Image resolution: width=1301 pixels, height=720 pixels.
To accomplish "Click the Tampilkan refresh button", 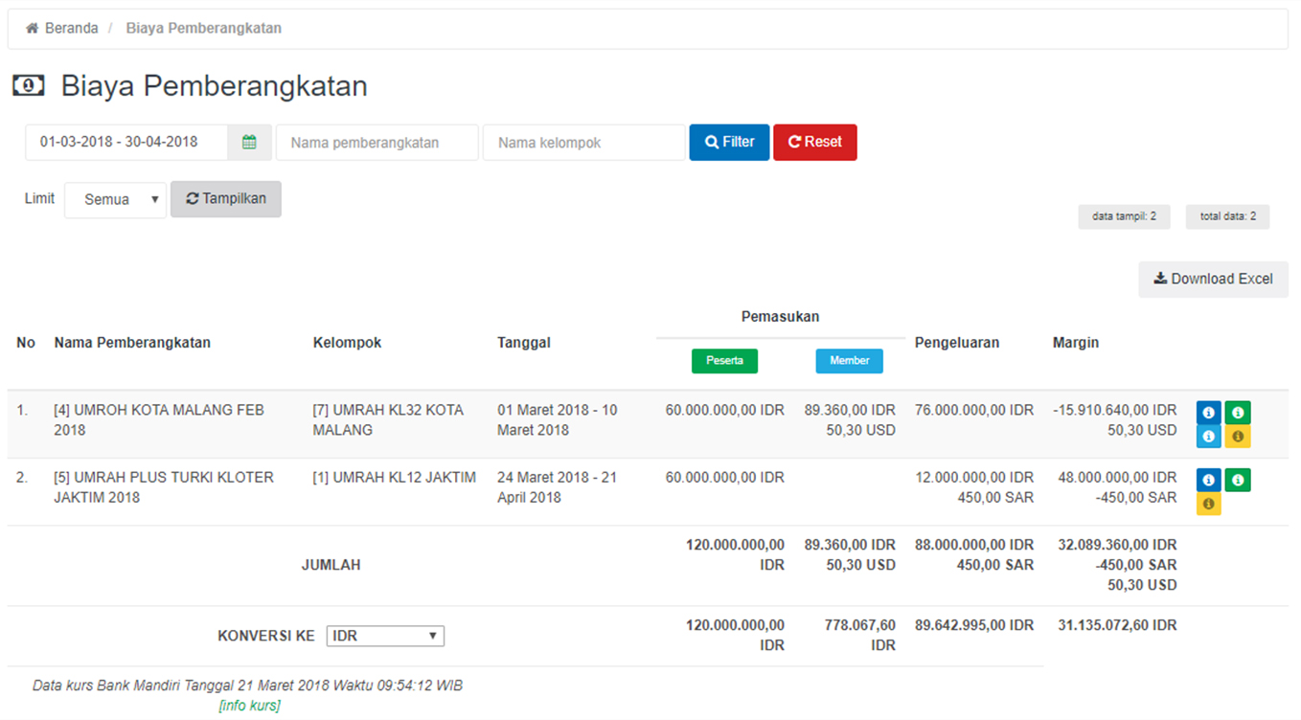I will coord(226,199).
